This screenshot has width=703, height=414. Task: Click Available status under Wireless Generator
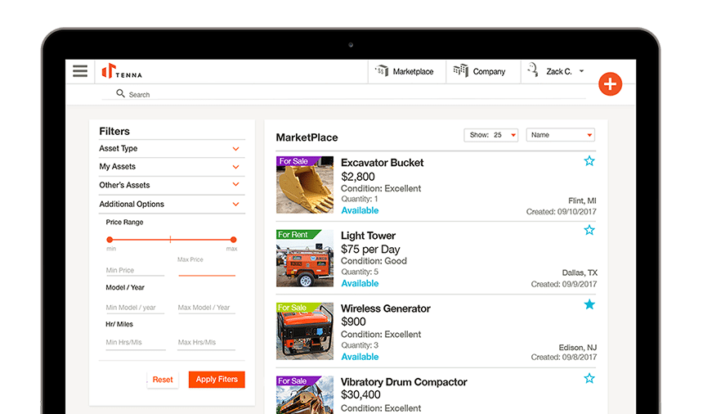tap(360, 357)
